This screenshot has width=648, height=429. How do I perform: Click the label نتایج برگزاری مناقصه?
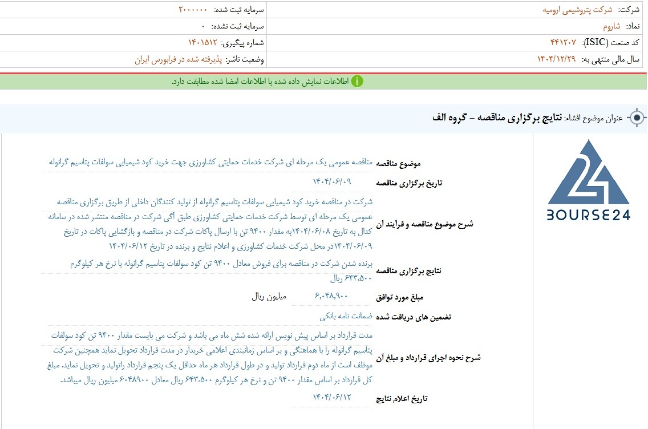(408, 271)
